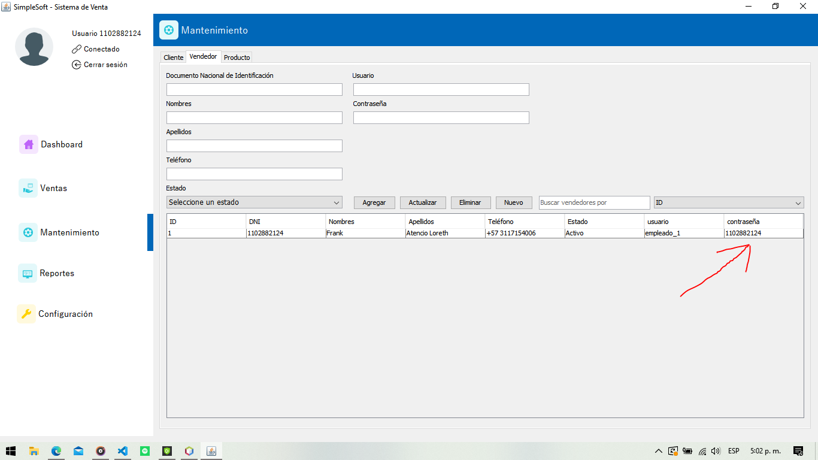The height and width of the screenshot is (460, 818).
Task: Click the Cerrar sesión link
Action: 105,65
